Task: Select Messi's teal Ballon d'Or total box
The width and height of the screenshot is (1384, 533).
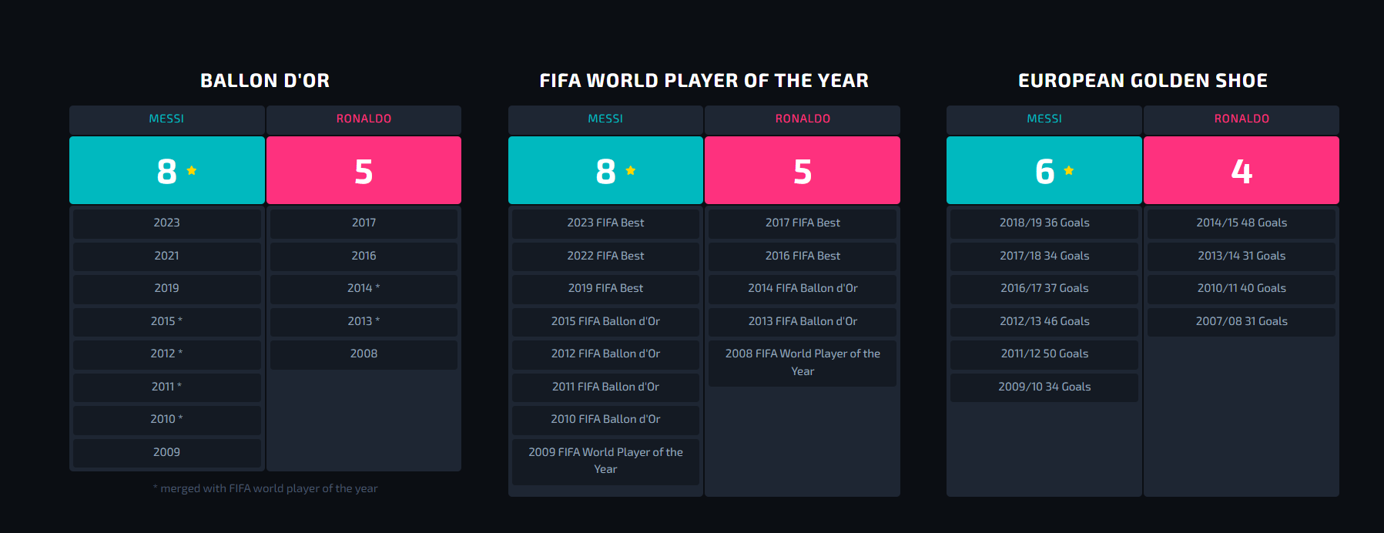Action: 167,170
